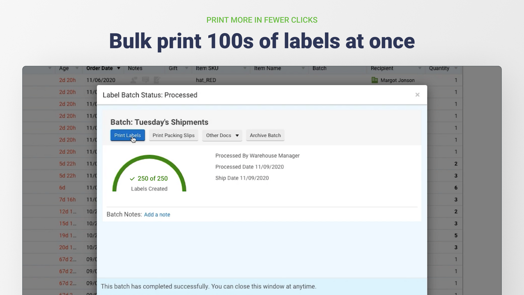Click the Add a note link
The width and height of the screenshot is (524, 295).
pyautogui.click(x=157, y=214)
